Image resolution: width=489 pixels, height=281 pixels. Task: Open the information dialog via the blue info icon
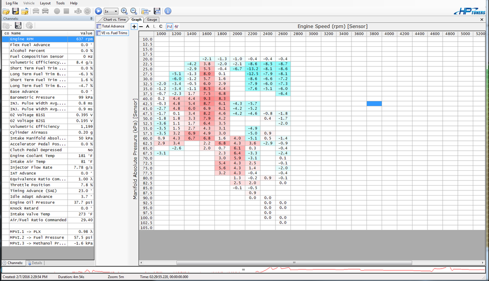pyautogui.click(x=168, y=11)
